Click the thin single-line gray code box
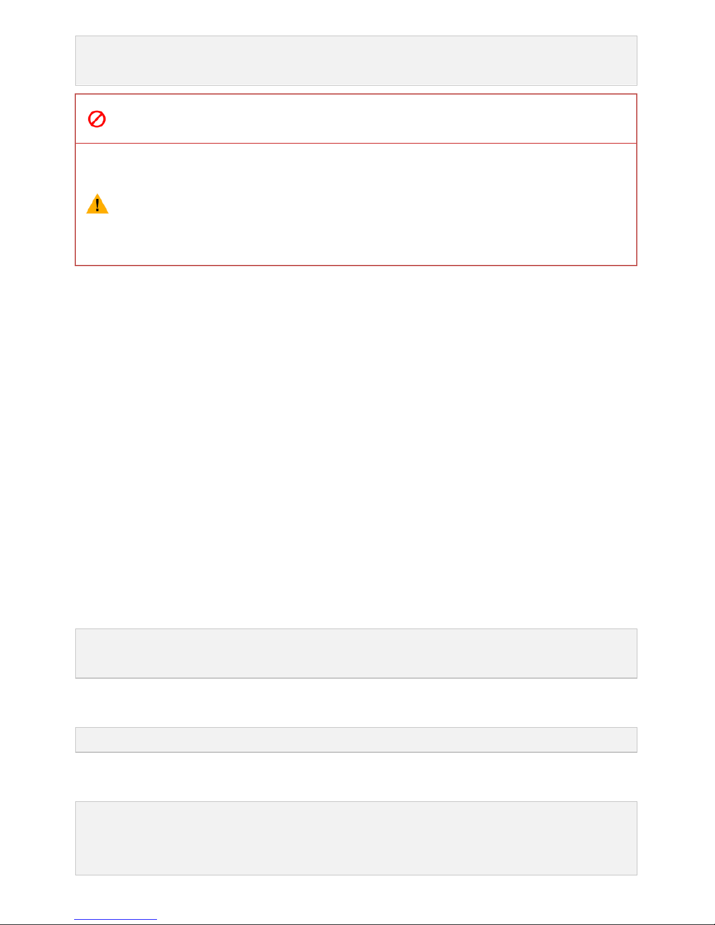Screen dimensions: 715x925 pos(356,739)
